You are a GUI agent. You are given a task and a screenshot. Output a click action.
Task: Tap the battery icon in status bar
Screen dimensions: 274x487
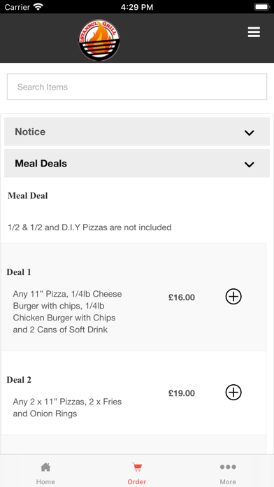click(262, 7)
